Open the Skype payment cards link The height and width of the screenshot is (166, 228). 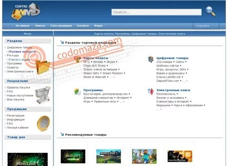pos(111,62)
